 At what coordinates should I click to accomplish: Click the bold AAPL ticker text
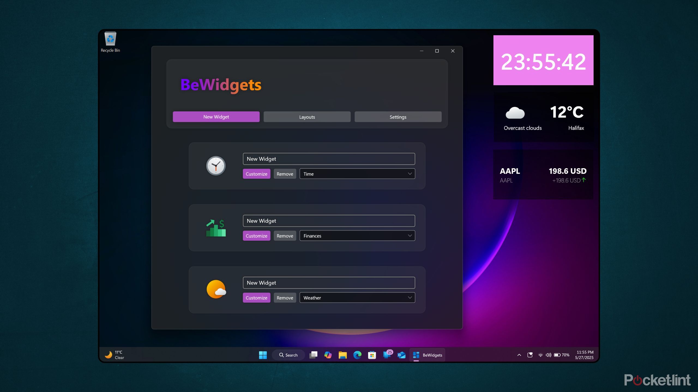[510, 171]
